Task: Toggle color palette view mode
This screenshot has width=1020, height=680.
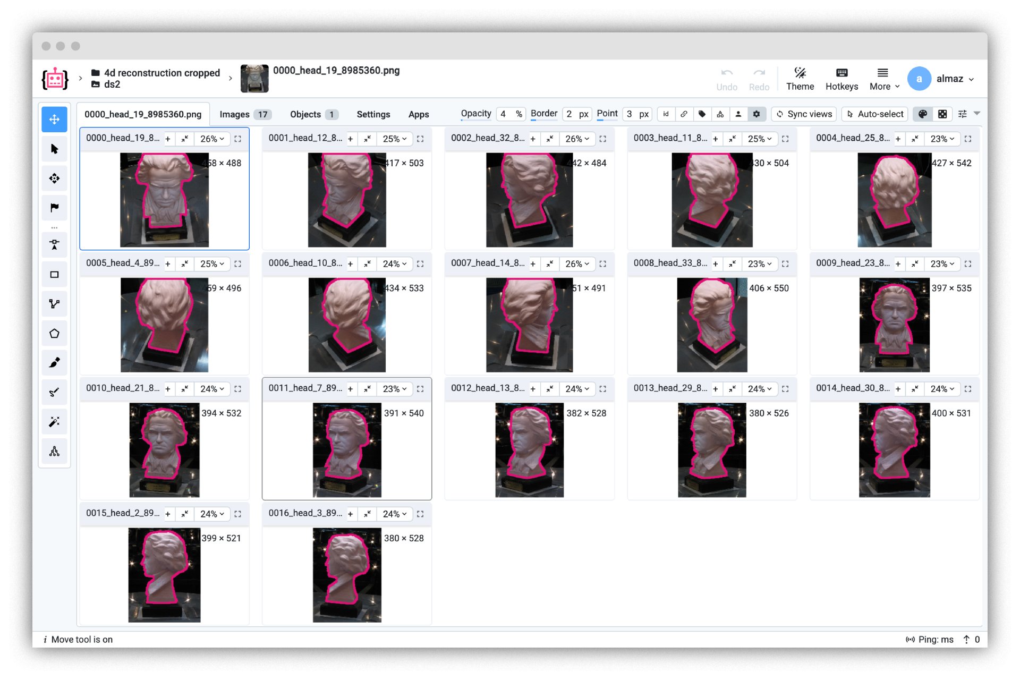Action: [x=923, y=114]
